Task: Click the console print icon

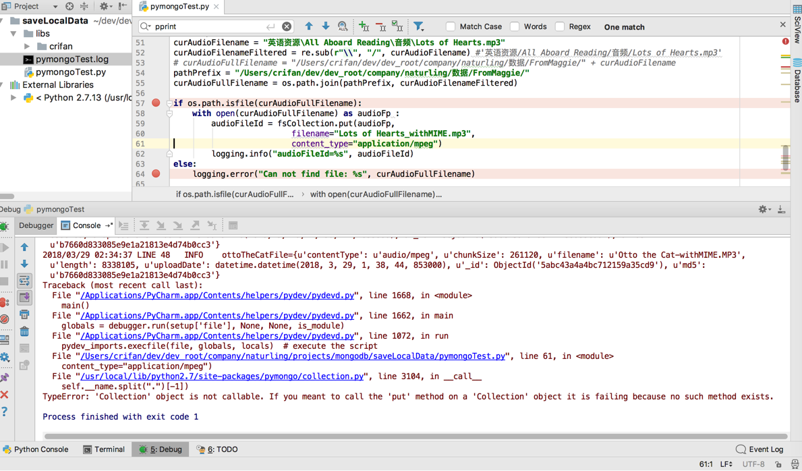Action: [x=24, y=314]
